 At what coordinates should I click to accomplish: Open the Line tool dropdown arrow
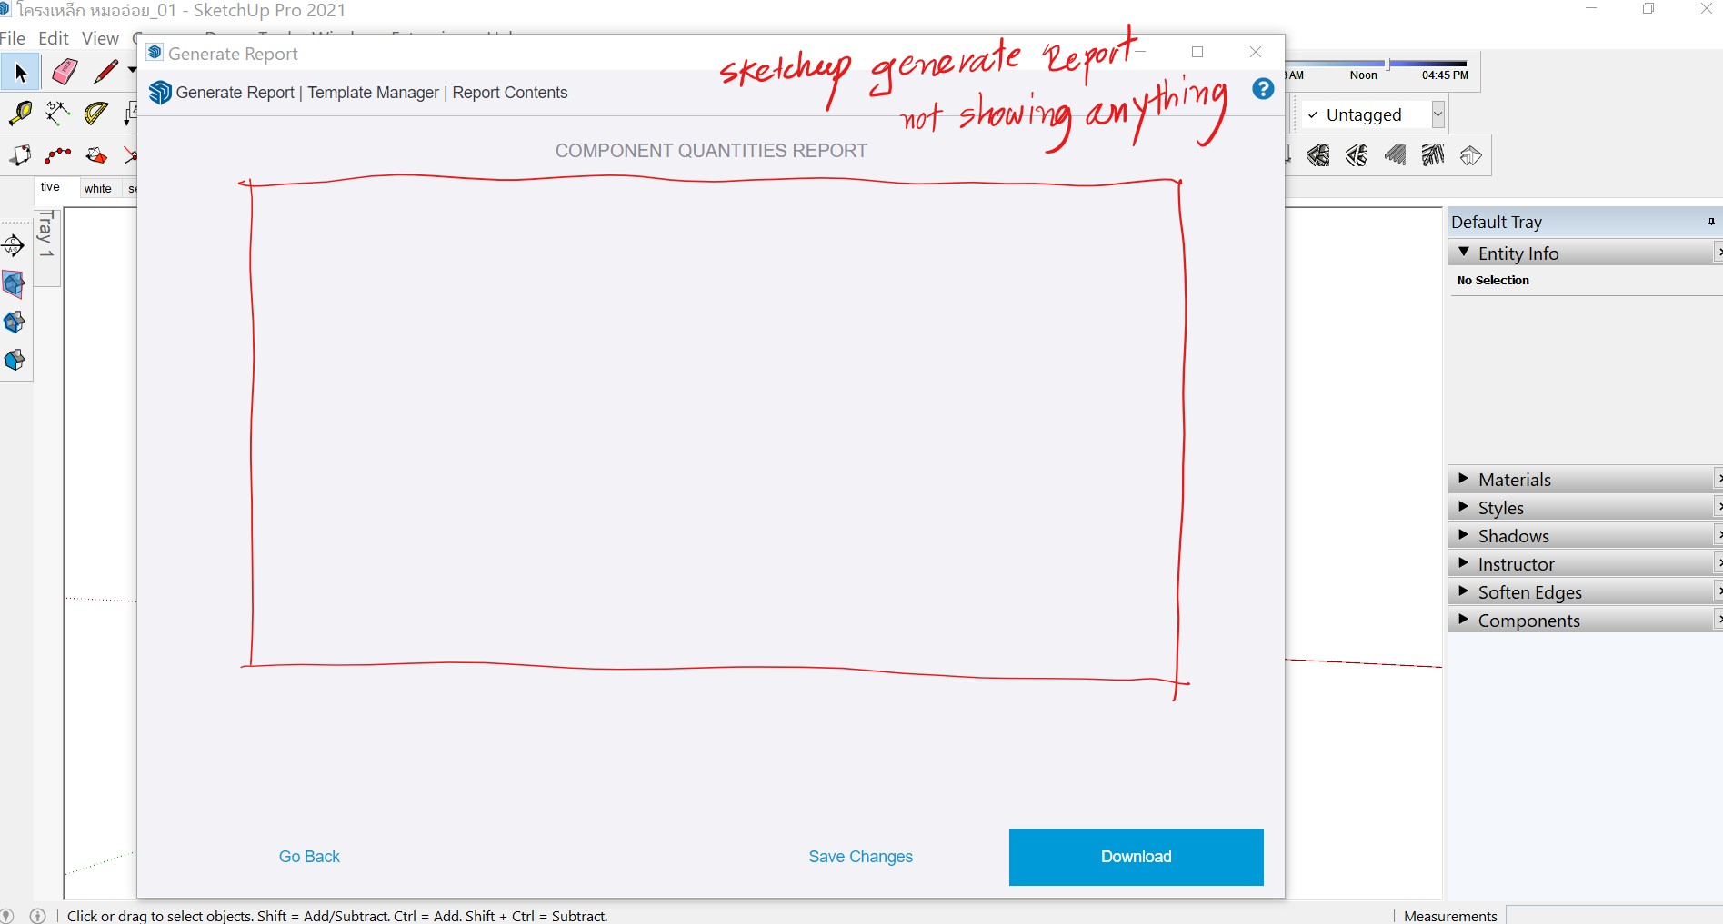click(x=132, y=70)
